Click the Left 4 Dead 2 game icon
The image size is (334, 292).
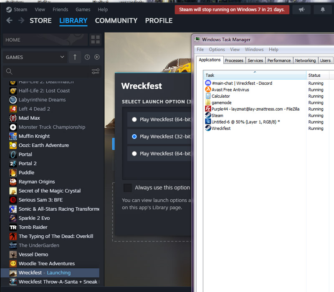[x=13, y=109]
